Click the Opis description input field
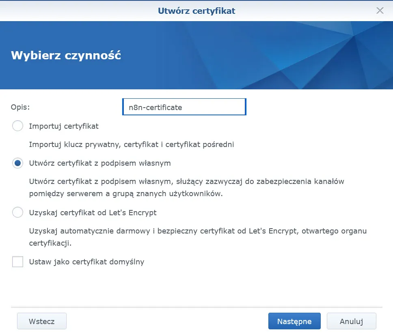Image resolution: width=393 pixels, height=333 pixels. point(184,107)
